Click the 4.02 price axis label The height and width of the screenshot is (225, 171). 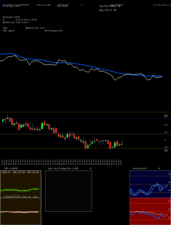[x=166, y=132]
